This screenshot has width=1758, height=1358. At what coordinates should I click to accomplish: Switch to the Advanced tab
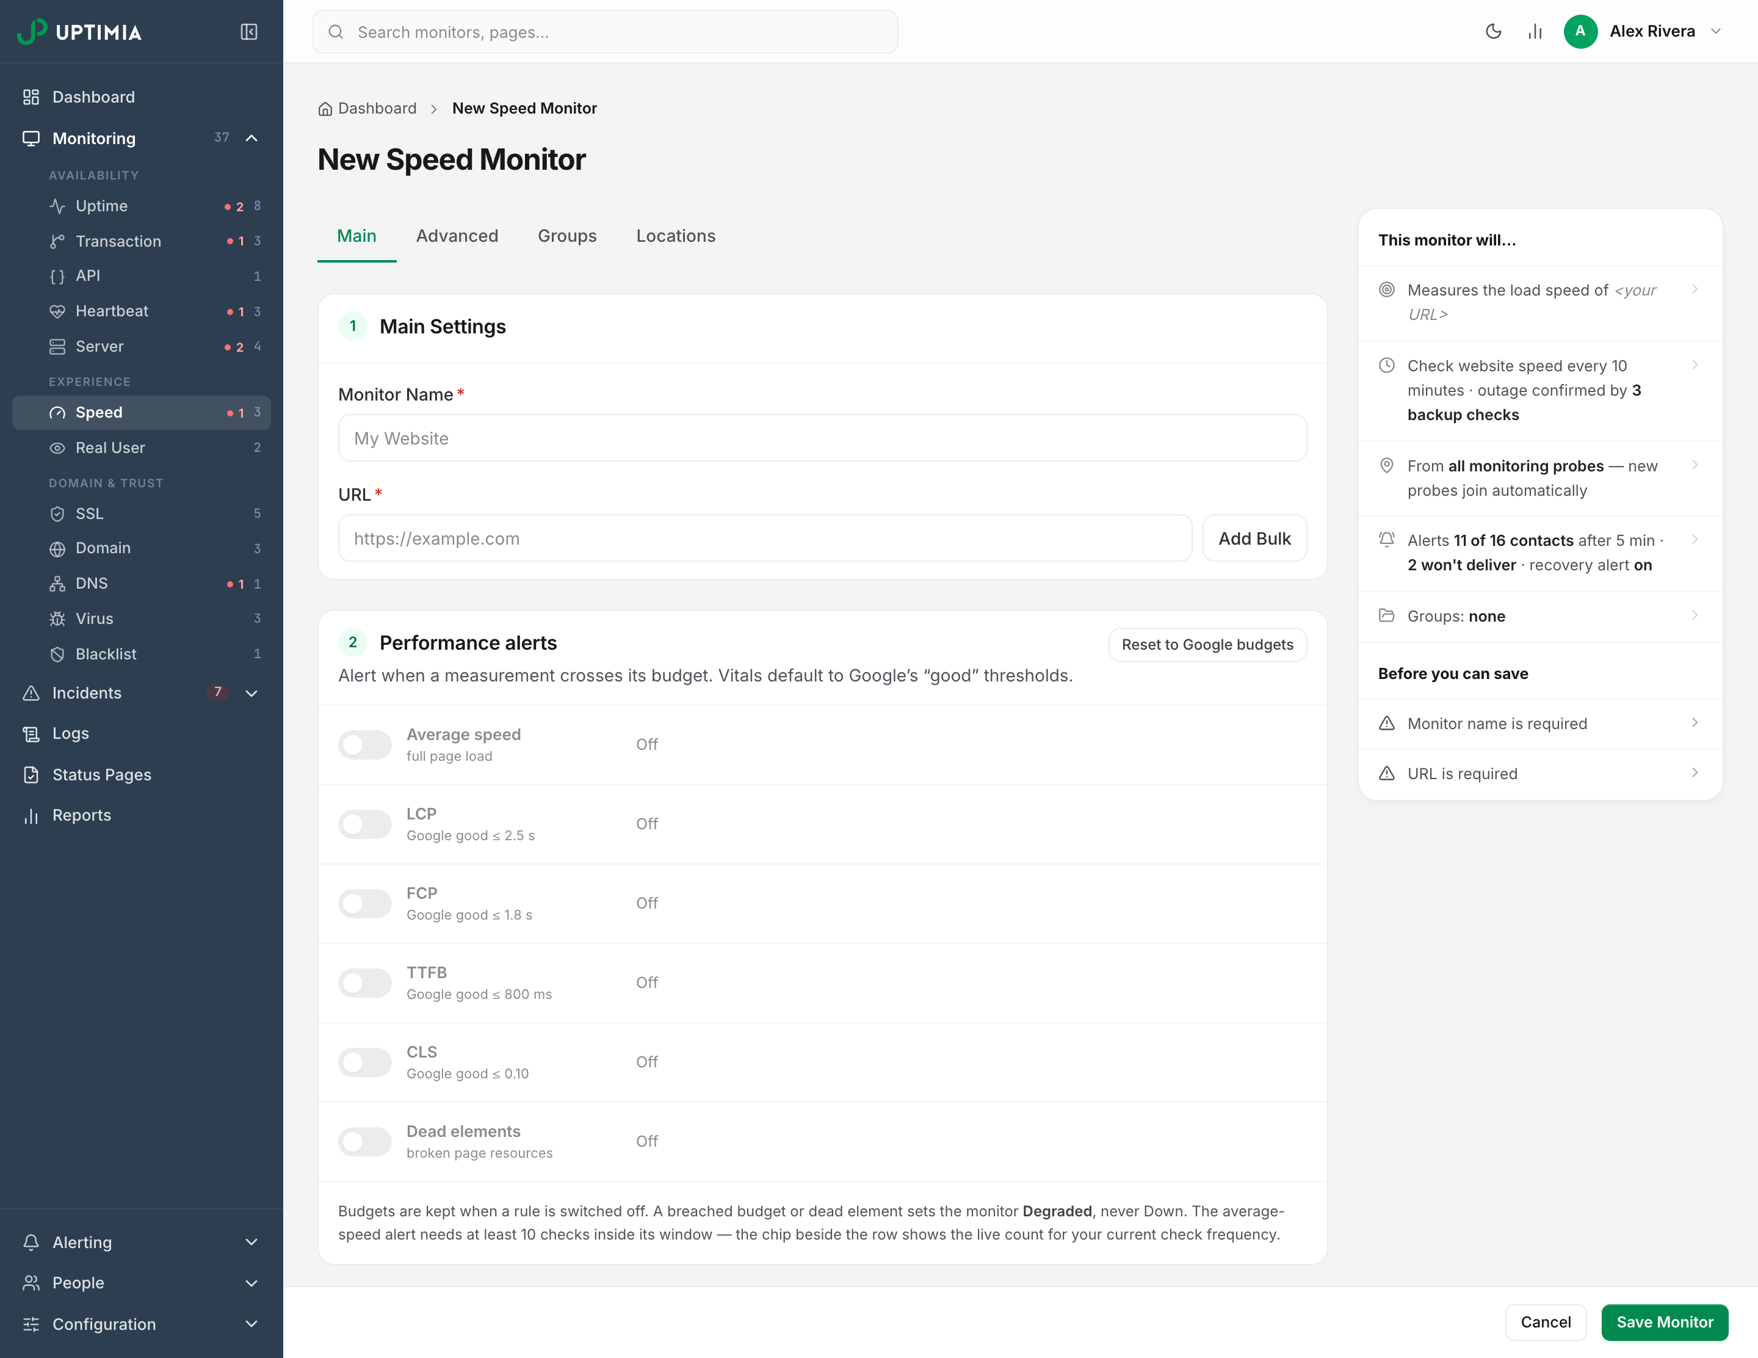click(x=457, y=236)
